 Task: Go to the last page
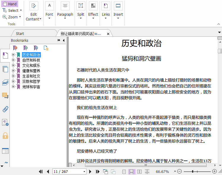point(98,171)
